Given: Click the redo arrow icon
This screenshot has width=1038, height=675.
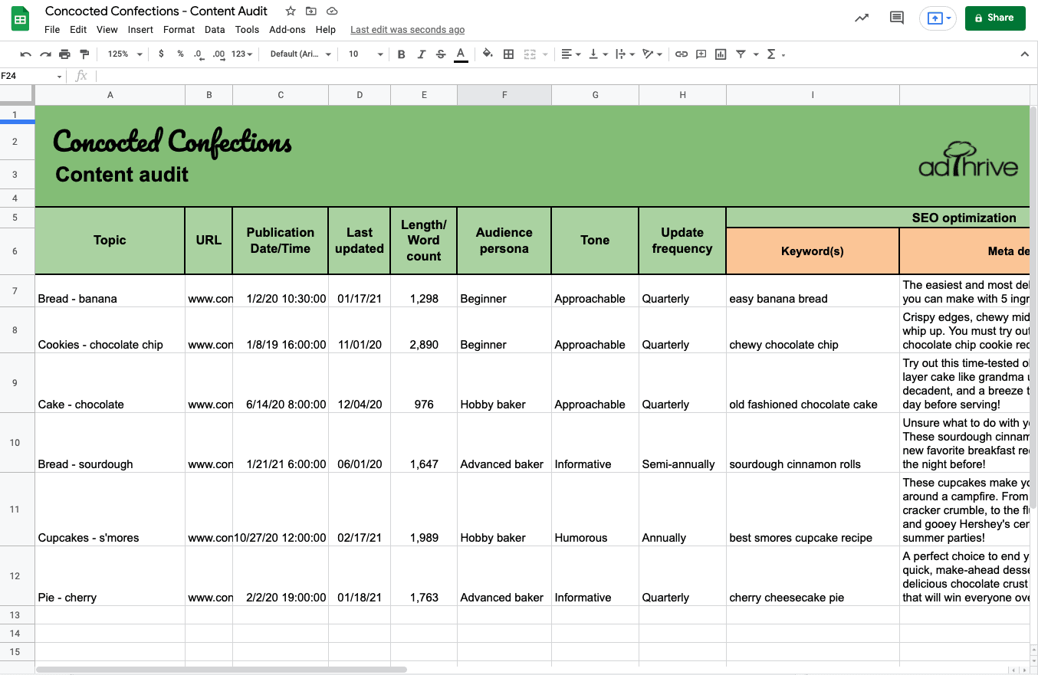Looking at the screenshot, I should 45,54.
